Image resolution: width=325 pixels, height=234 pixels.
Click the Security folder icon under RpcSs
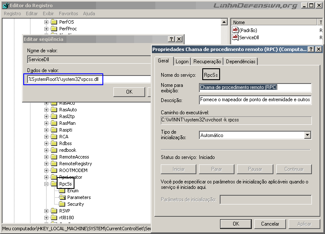pyautogui.click(x=62, y=204)
